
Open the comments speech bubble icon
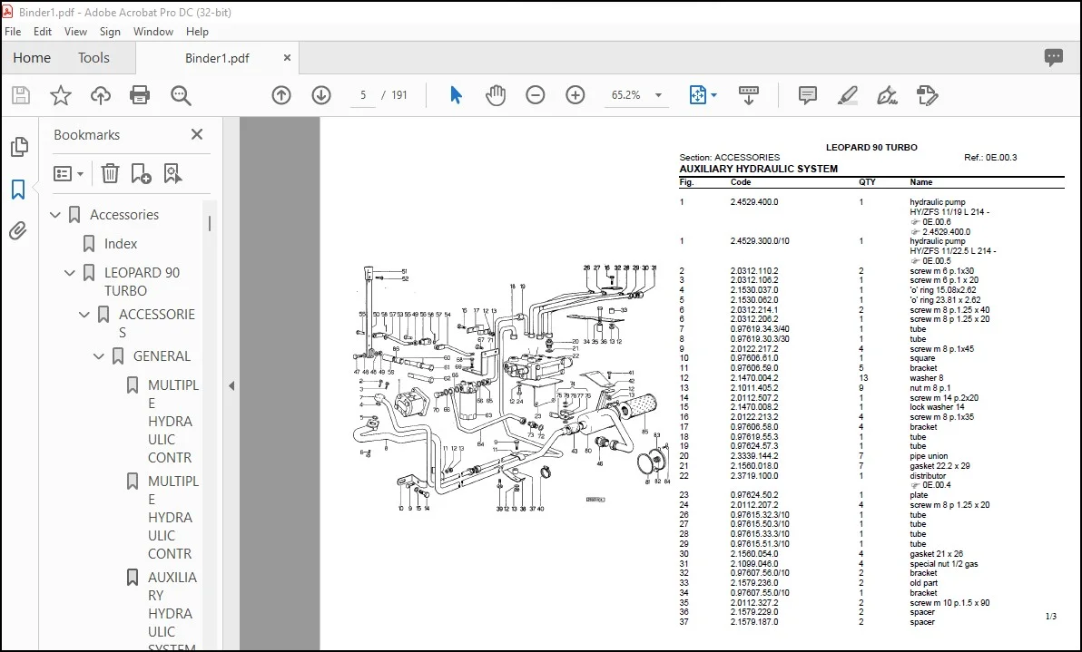(x=1054, y=57)
